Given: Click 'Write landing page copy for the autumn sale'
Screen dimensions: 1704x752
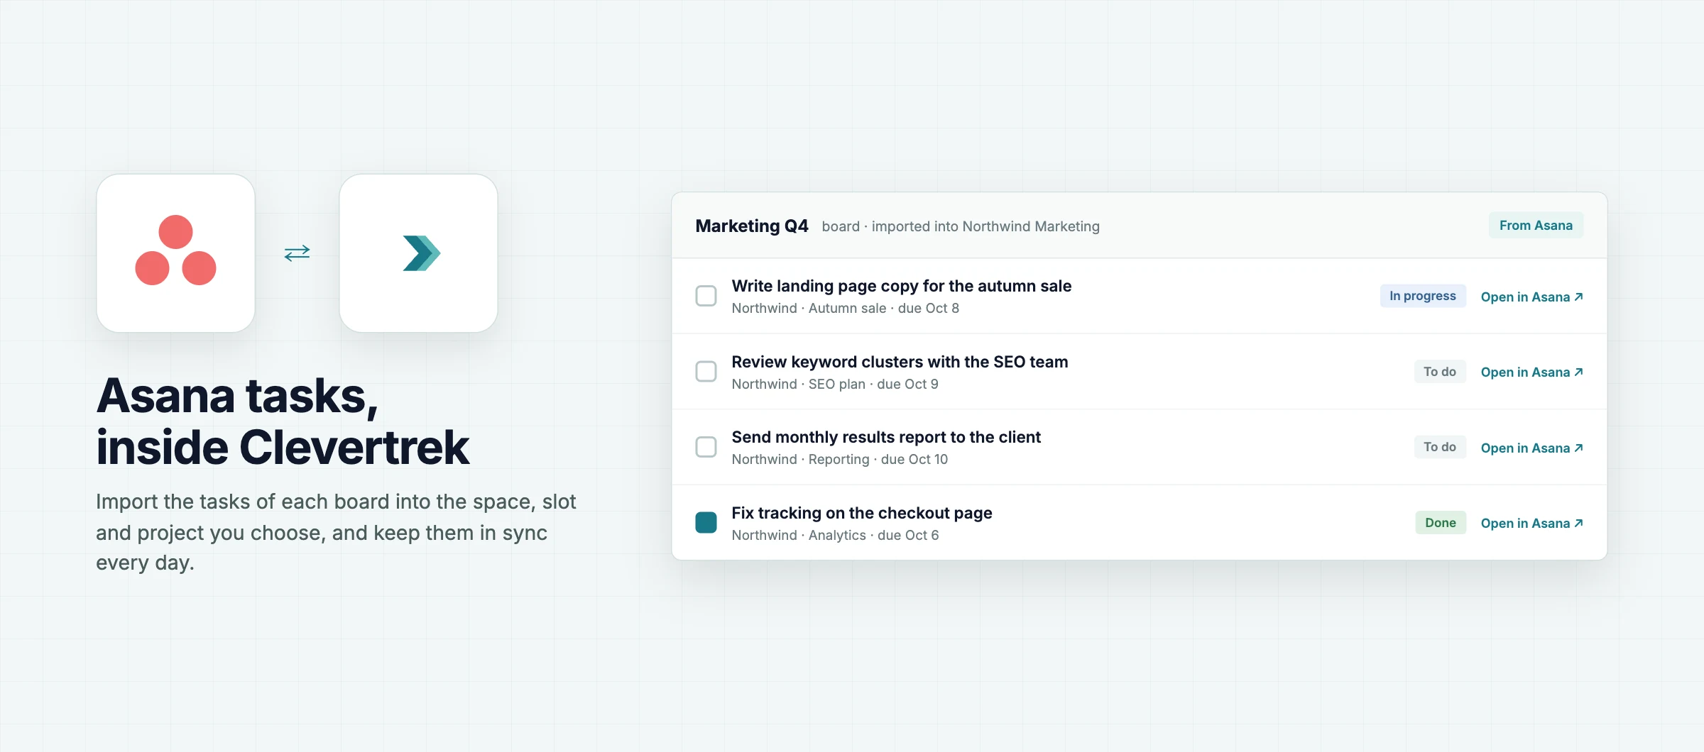Looking at the screenshot, I should [902, 286].
